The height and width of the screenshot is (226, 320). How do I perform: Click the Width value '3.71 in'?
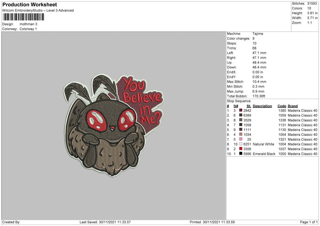pyautogui.click(x=312, y=18)
